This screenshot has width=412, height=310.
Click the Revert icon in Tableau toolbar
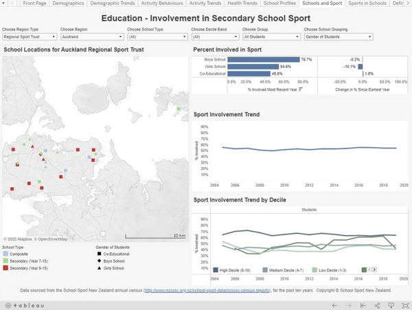click(x=363, y=305)
